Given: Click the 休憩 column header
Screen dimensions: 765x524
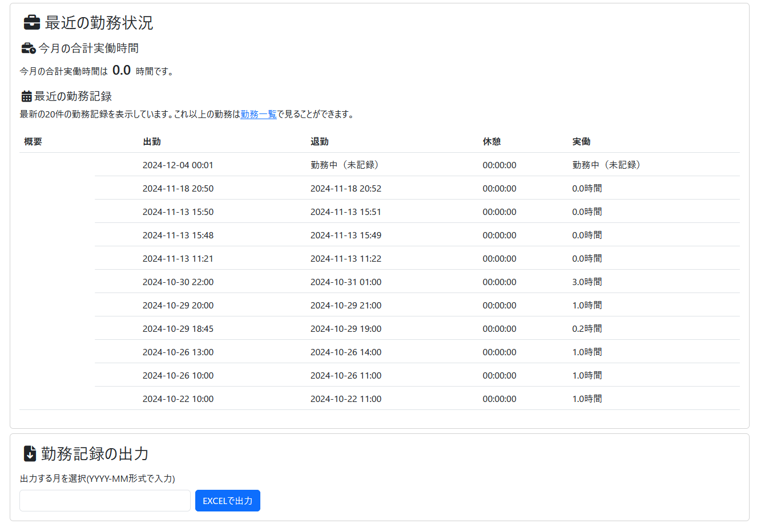Looking at the screenshot, I should pos(492,141).
